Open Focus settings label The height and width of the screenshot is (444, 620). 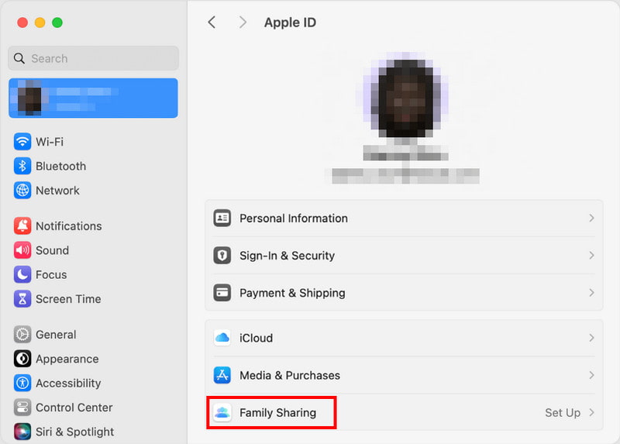coord(51,274)
